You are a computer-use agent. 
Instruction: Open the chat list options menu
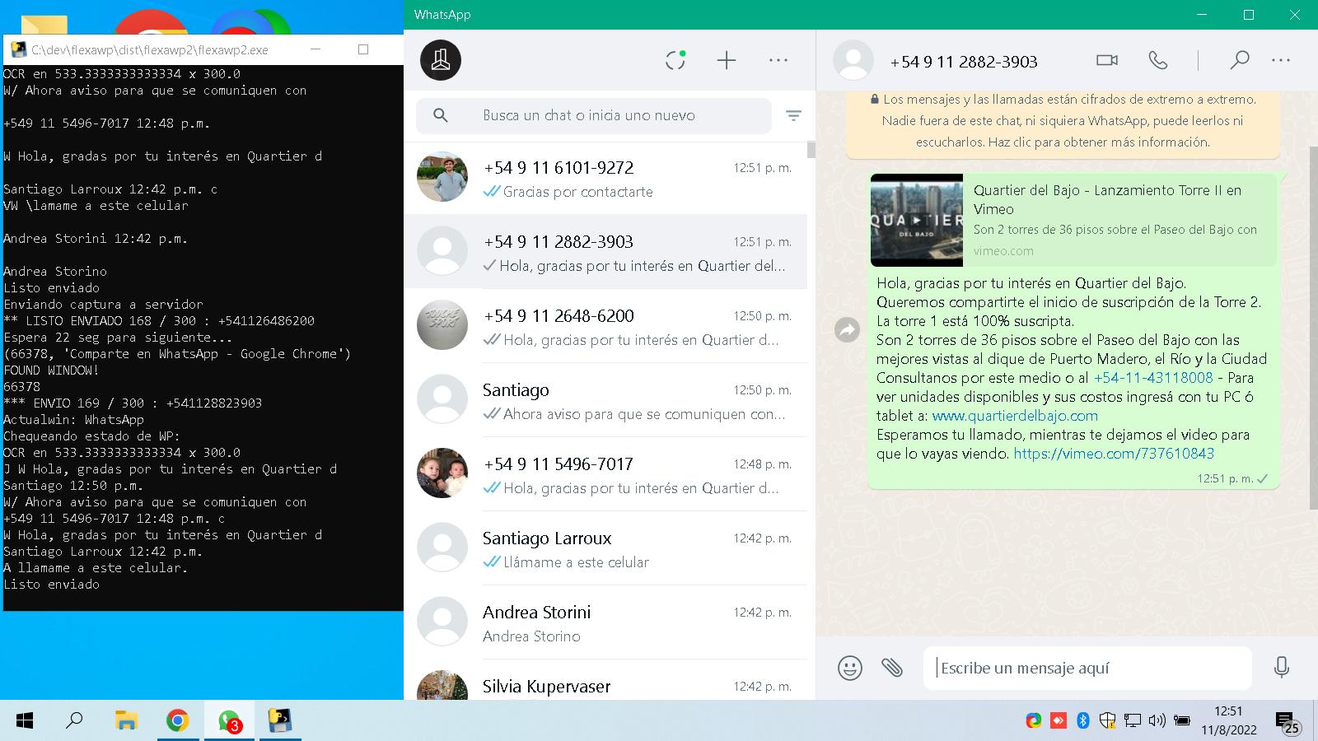778,60
